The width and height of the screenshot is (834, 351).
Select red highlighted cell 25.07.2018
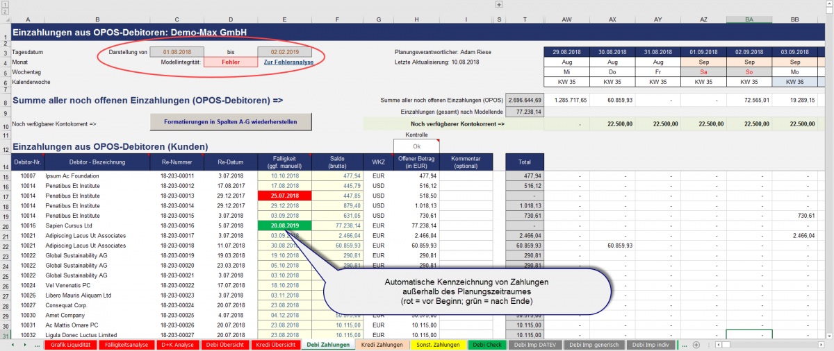284,196
